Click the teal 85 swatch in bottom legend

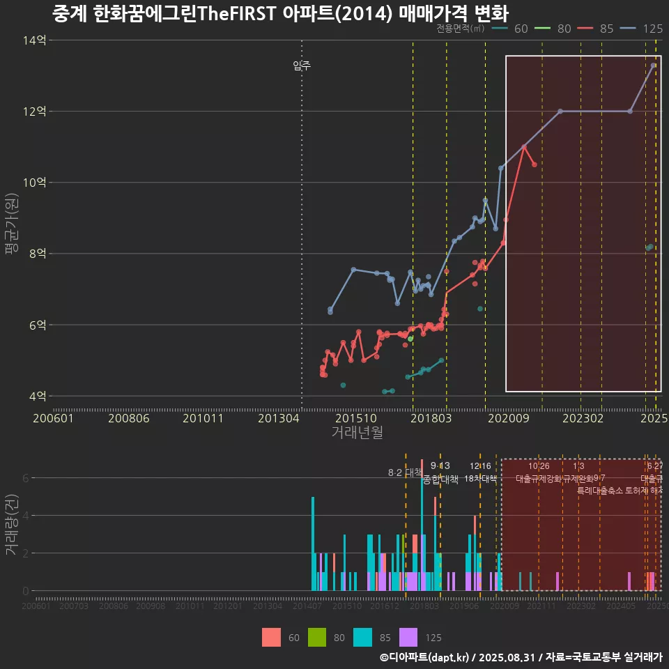[362, 638]
